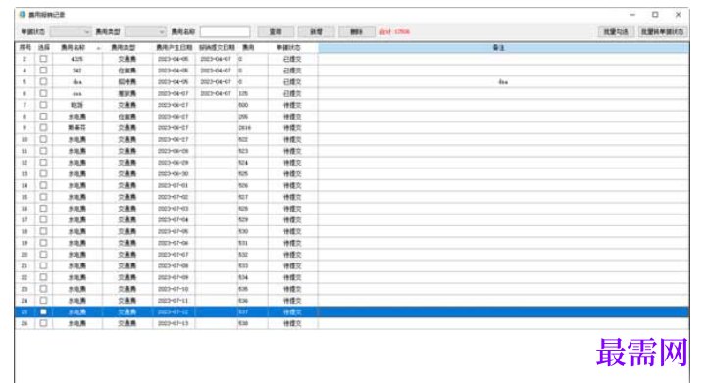Minimize the expense record window

(632, 15)
